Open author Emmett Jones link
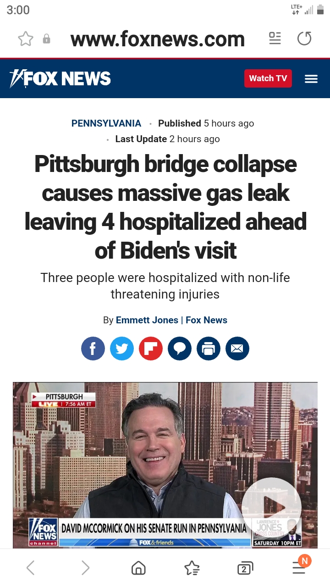The width and height of the screenshot is (330, 587). [147, 320]
